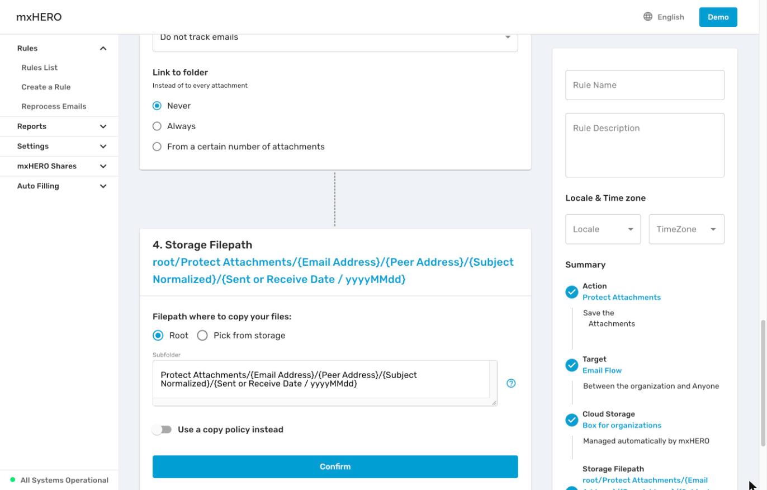Click the Action checkmark icon in Summary
The height and width of the screenshot is (490, 767).
571,292
